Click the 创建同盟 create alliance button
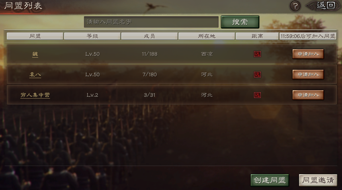Screen dimensions: 342x190 (x=270, y=180)
